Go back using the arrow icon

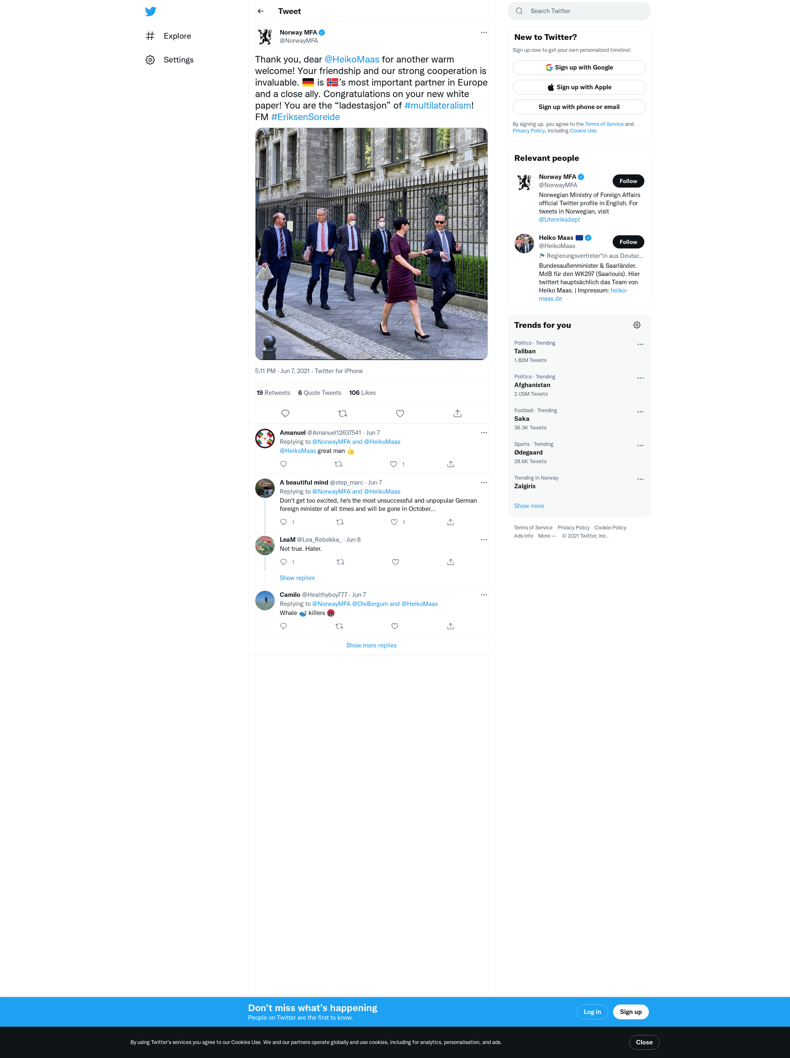coord(260,11)
